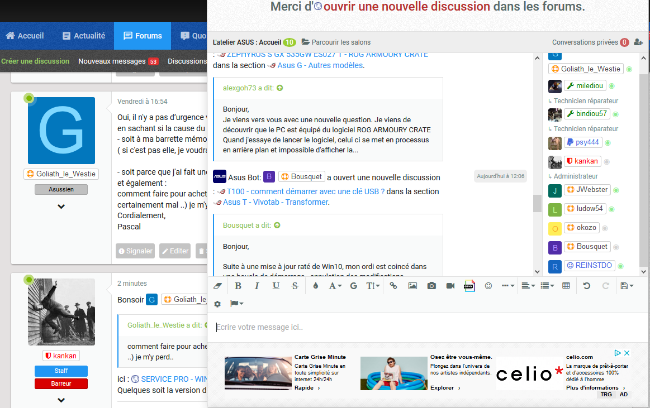Select the Forums tab
This screenshot has height=408, width=650.
tap(143, 36)
